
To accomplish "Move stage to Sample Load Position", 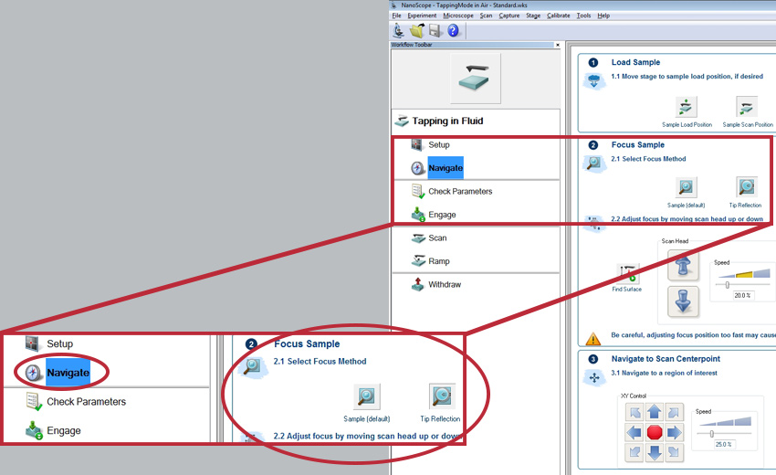I will pyautogui.click(x=687, y=107).
